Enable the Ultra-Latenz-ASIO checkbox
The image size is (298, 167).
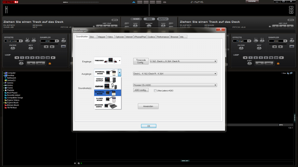click(x=155, y=91)
